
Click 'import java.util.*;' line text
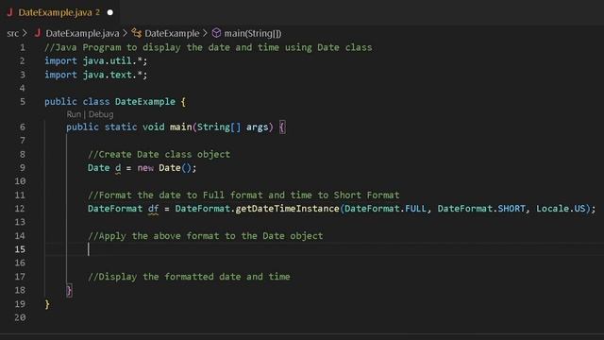click(x=95, y=60)
